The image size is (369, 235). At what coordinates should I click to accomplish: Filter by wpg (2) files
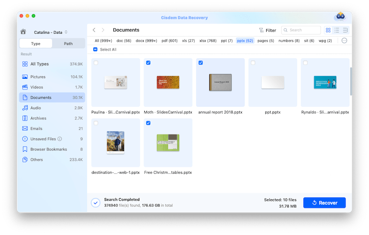pos(325,41)
